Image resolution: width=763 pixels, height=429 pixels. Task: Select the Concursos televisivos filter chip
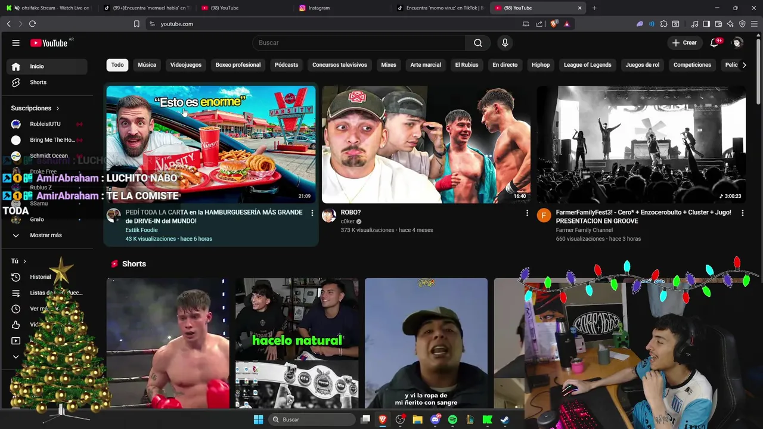tap(340, 65)
